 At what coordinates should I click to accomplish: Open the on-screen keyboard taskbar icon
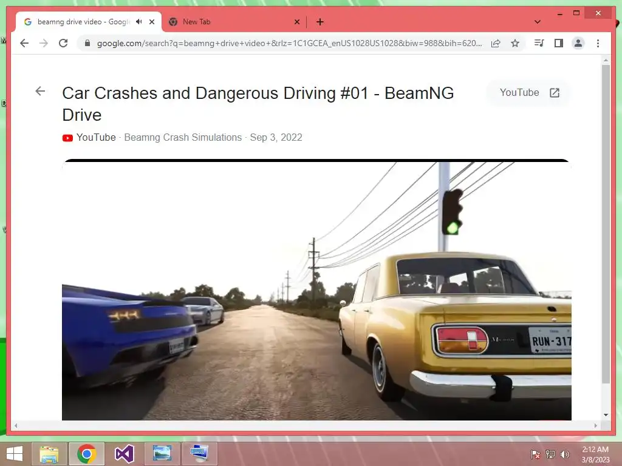(199, 454)
